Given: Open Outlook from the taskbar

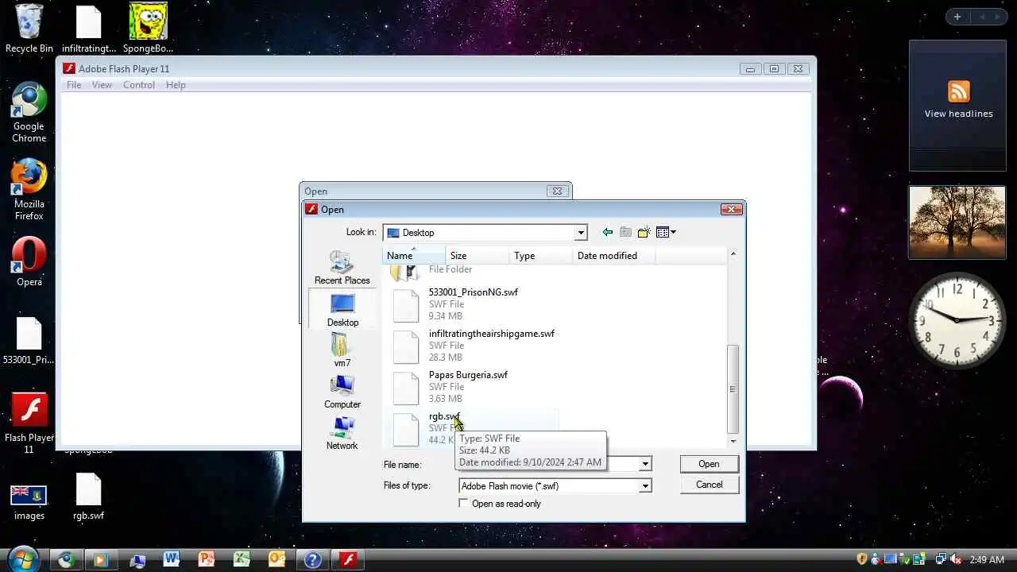Looking at the screenshot, I should click(x=276, y=559).
